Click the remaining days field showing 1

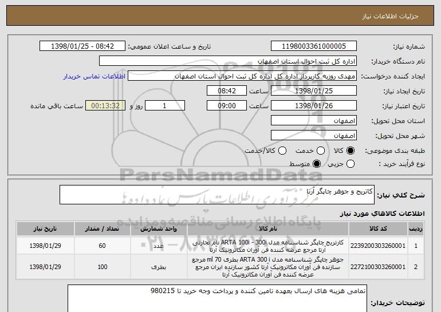click(165, 106)
